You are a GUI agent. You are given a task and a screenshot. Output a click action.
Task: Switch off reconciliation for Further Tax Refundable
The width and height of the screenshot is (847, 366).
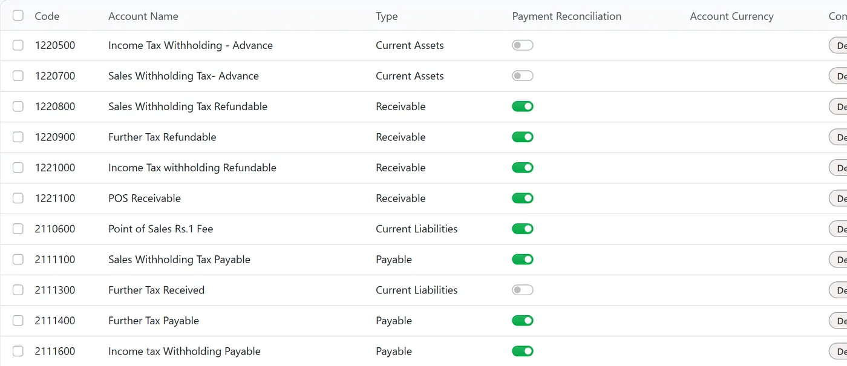(523, 137)
